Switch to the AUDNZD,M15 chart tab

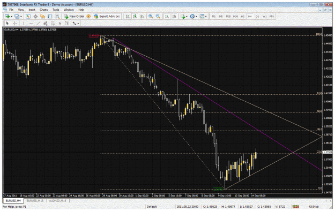tap(57, 201)
